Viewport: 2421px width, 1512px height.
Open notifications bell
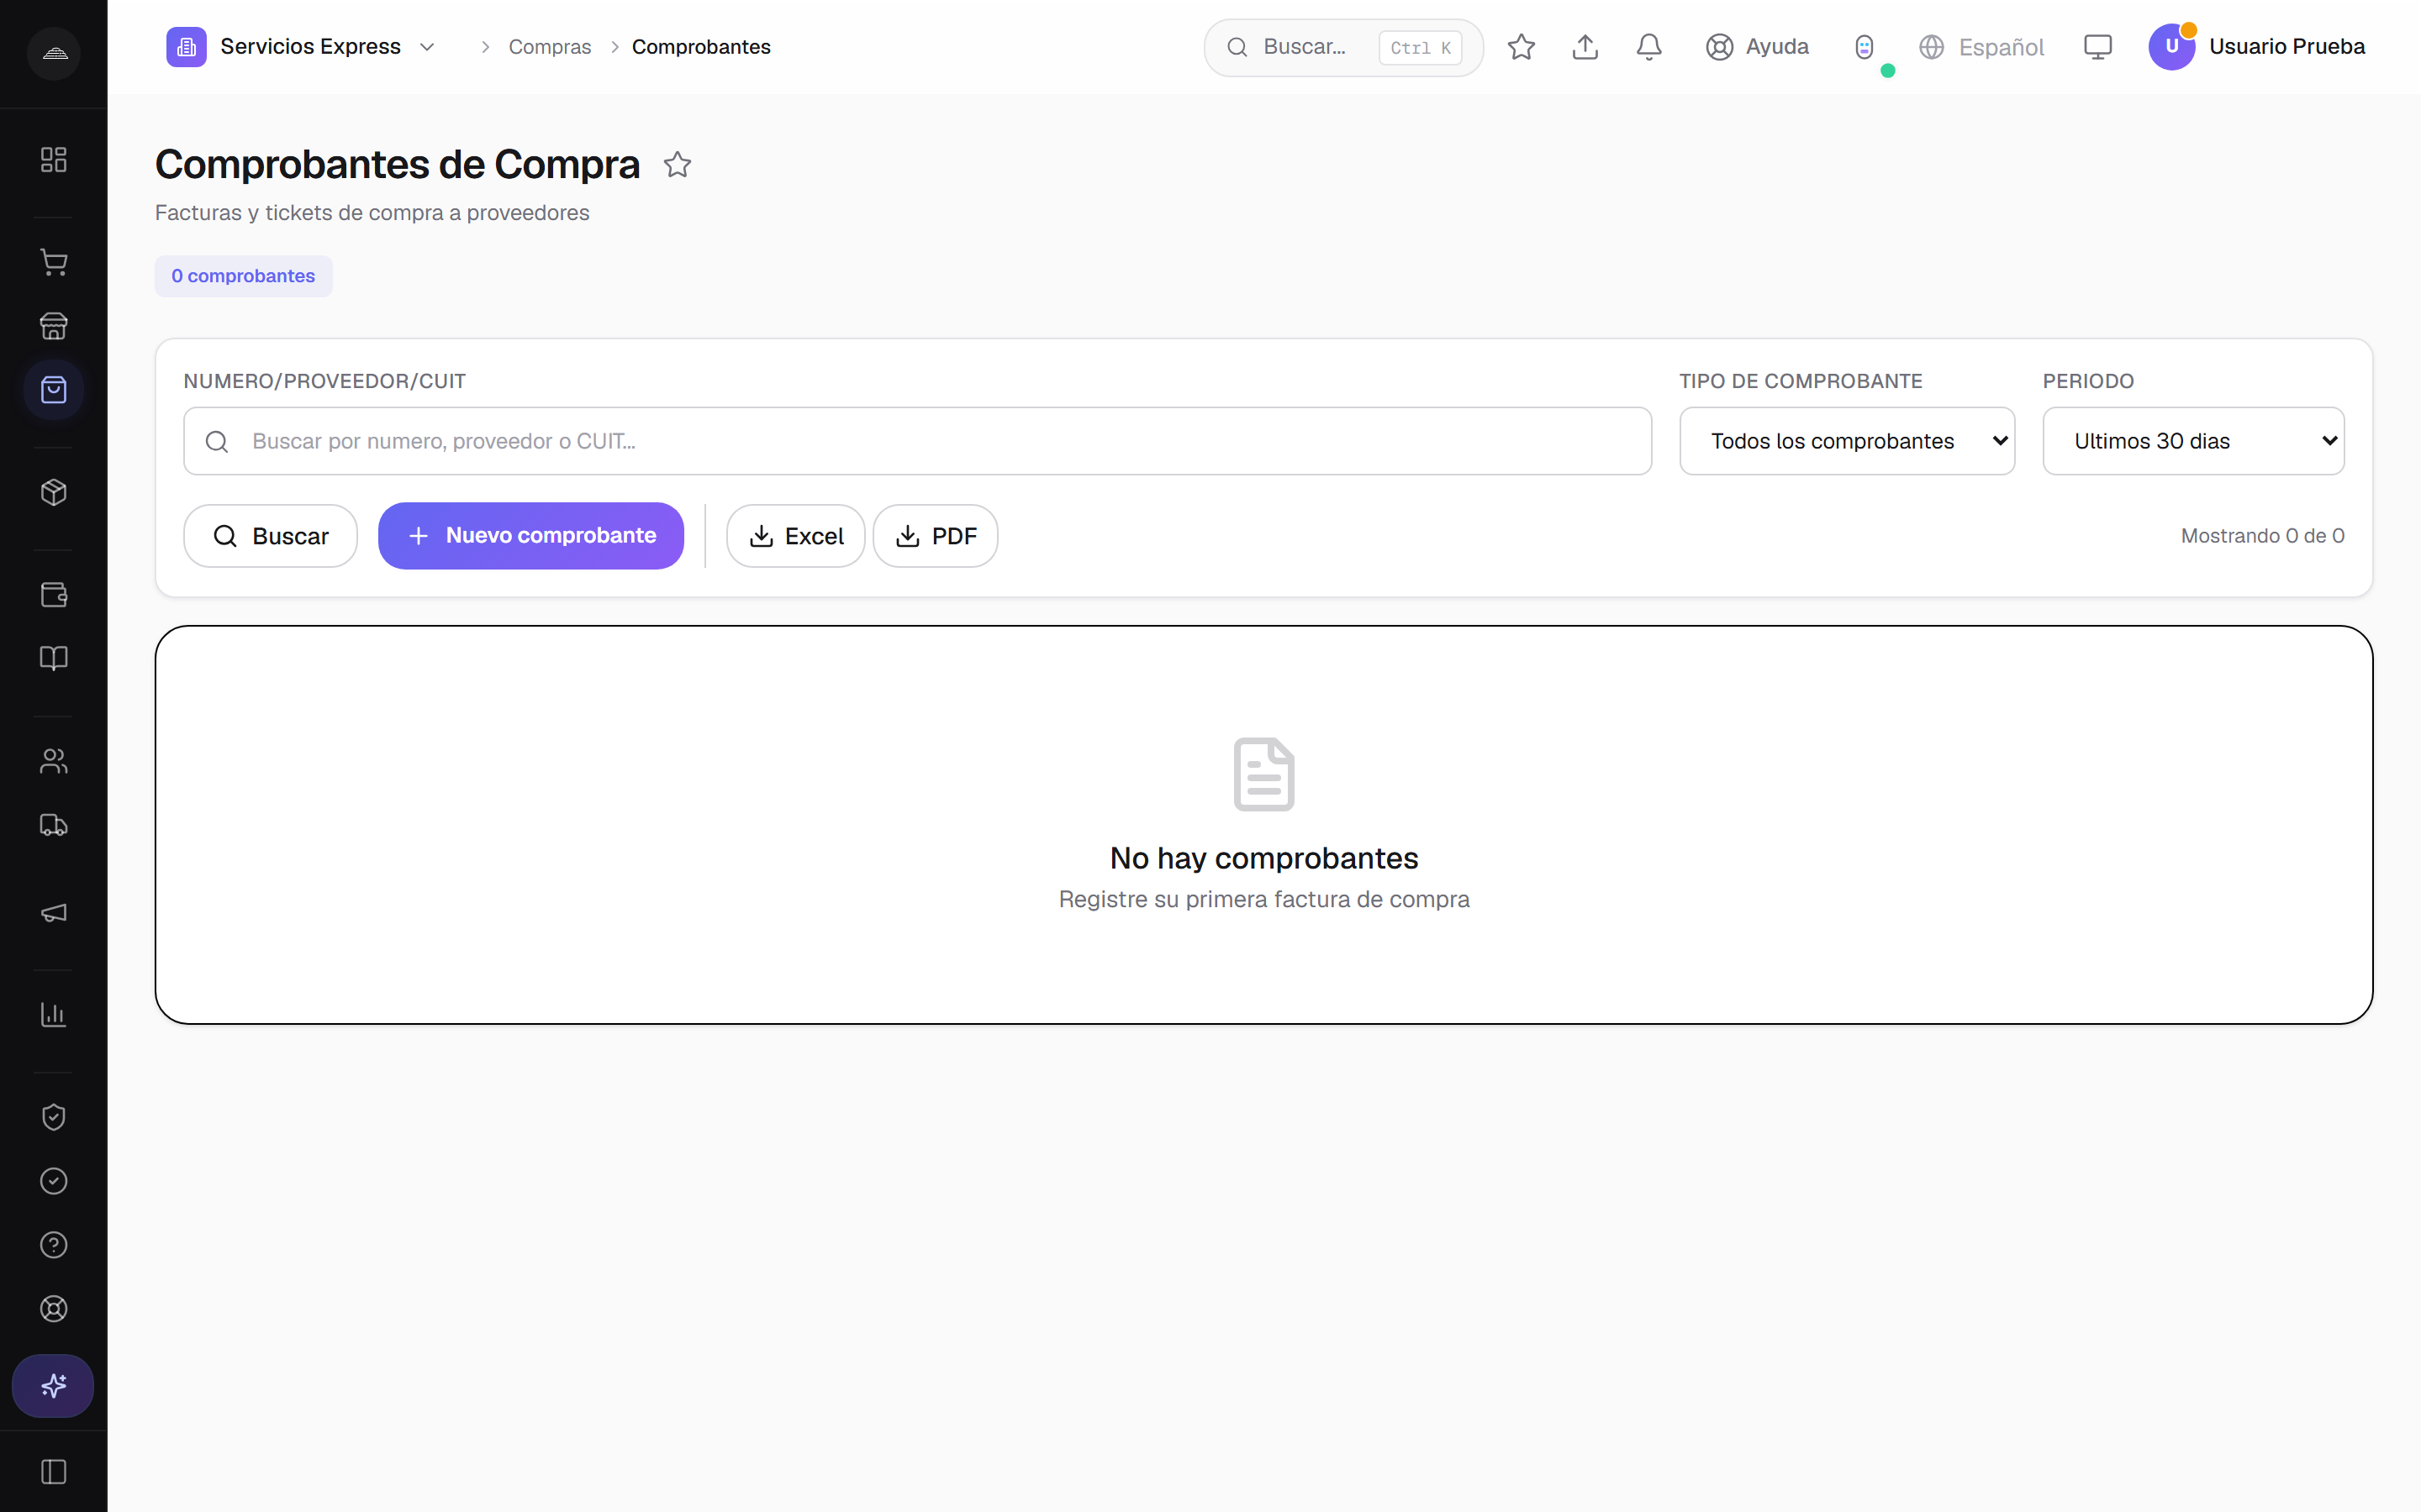point(1648,47)
